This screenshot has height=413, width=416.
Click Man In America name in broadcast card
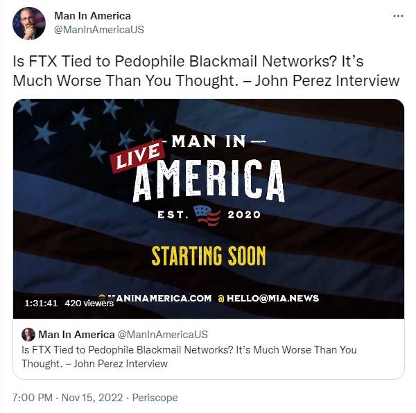[x=76, y=335]
